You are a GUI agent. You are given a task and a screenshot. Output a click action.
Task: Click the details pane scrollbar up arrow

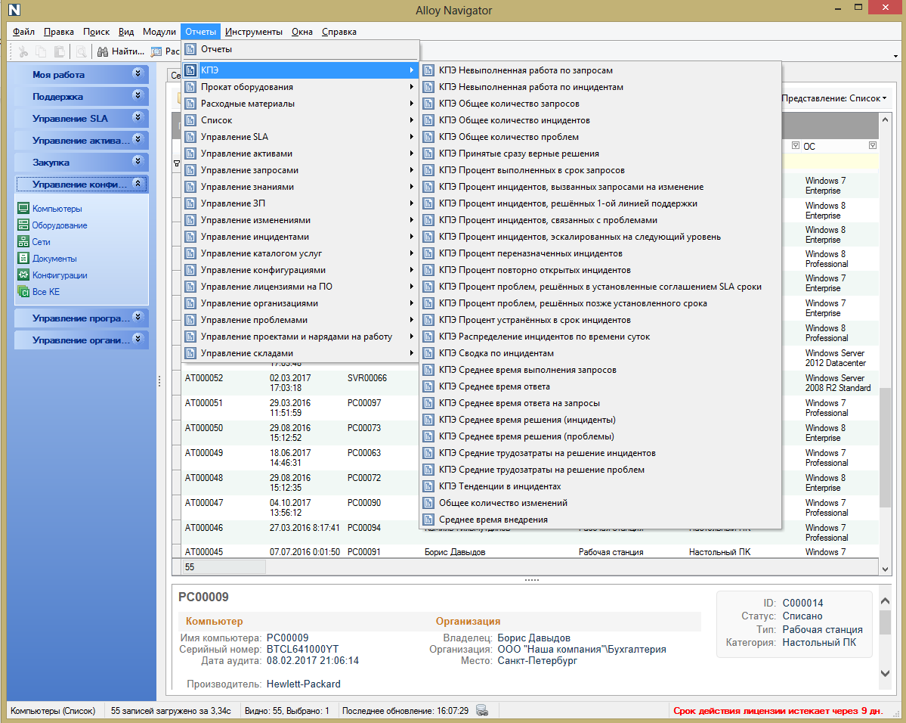pyautogui.click(x=885, y=601)
